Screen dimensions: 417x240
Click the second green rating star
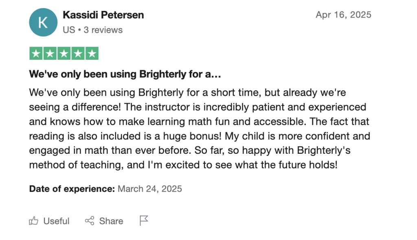coord(50,53)
